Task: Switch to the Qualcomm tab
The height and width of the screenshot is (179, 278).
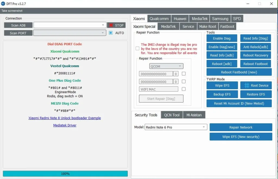Action: point(159,19)
